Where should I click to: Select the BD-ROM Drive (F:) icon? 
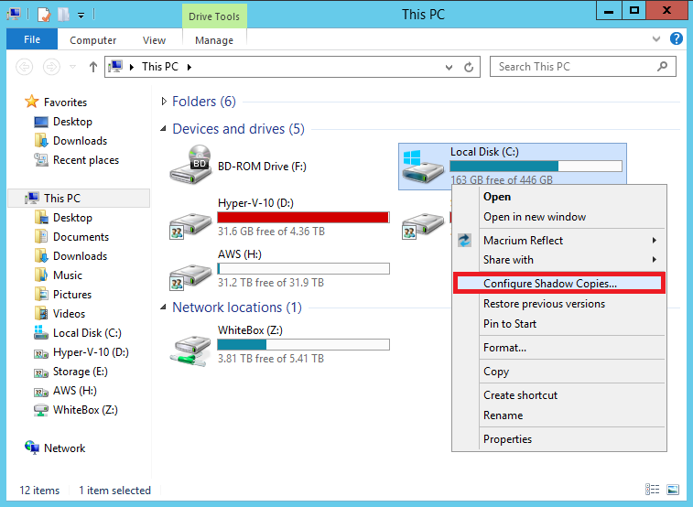click(191, 165)
